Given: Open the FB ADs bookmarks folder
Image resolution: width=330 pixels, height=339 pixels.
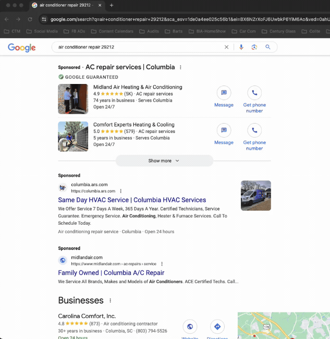Looking at the screenshot, I should (75, 31).
